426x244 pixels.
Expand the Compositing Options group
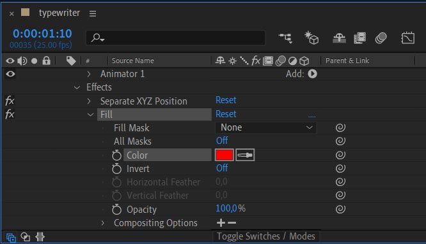point(103,223)
